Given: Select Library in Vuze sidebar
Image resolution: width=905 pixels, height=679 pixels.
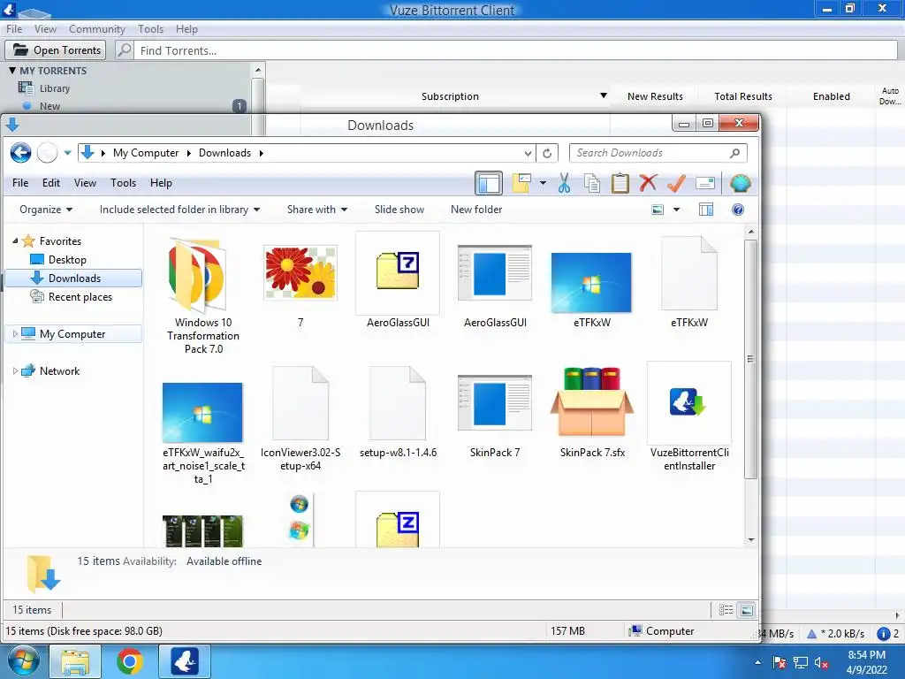Looking at the screenshot, I should click(55, 88).
